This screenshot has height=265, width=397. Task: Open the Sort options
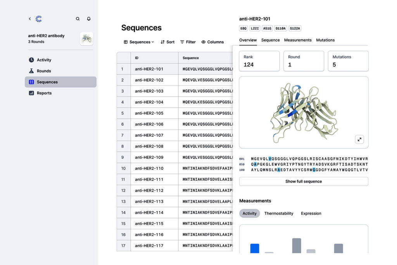[x=167, y=42]
